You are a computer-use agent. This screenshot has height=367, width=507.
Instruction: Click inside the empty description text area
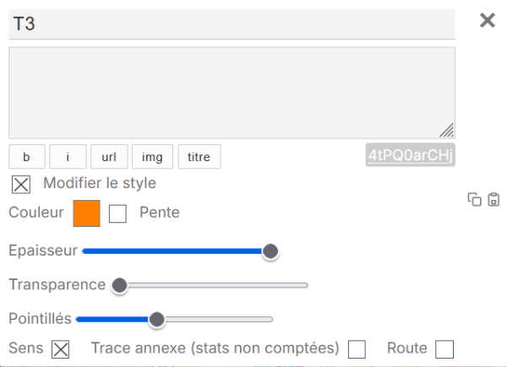coord(232,92)
